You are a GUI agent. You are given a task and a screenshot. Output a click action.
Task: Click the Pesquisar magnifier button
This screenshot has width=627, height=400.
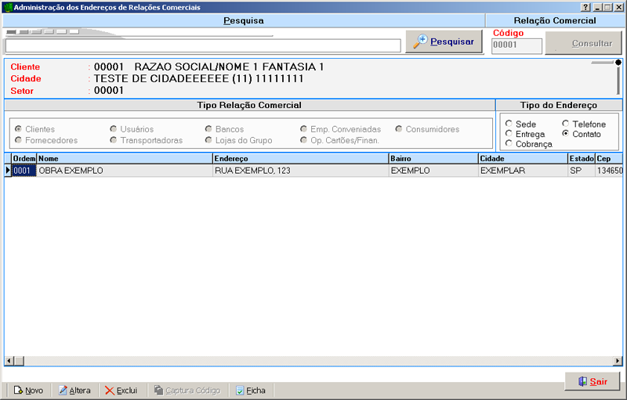pyautogui.click(x=444, y=42)
